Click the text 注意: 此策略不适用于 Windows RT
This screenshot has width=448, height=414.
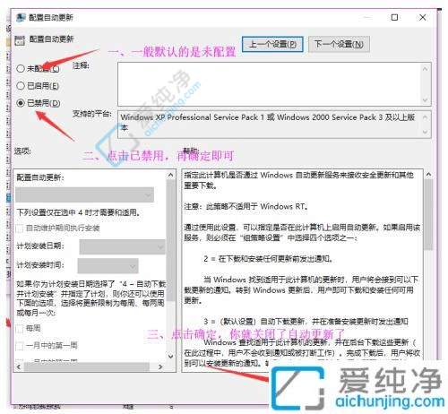pos(246,206)
